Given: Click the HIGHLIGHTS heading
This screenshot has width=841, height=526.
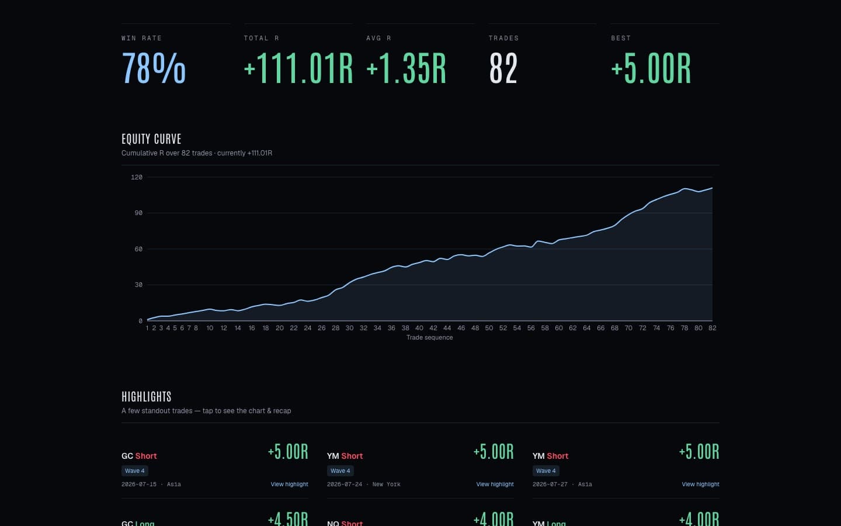Looking at the screenshot, I should 147,397.
